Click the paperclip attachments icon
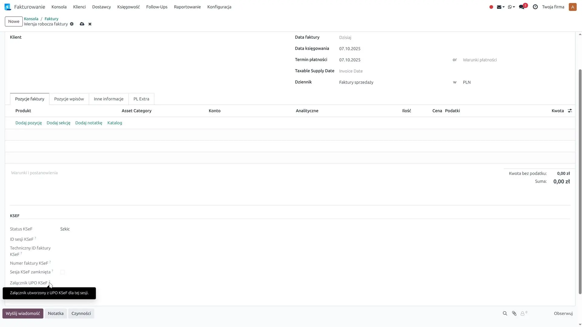This screenshot has width=582, height=327. [x=514, y=314]
